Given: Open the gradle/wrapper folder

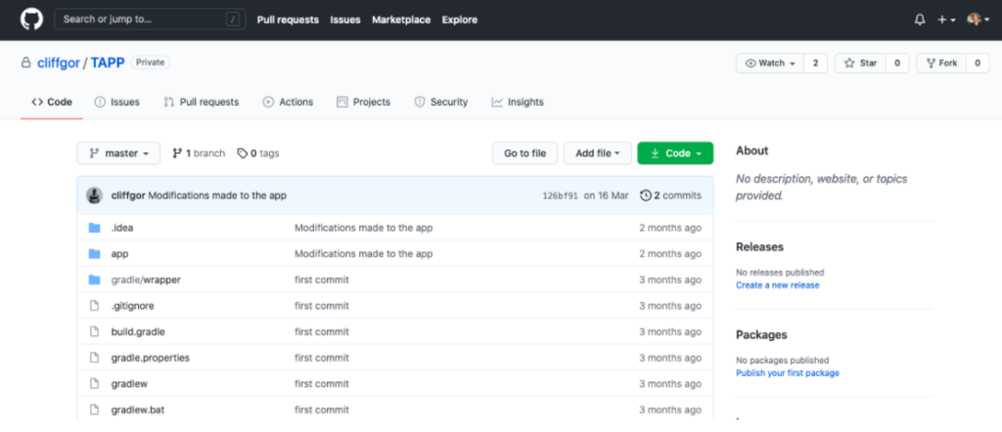Looking at the screenshot, I should 146,280.
